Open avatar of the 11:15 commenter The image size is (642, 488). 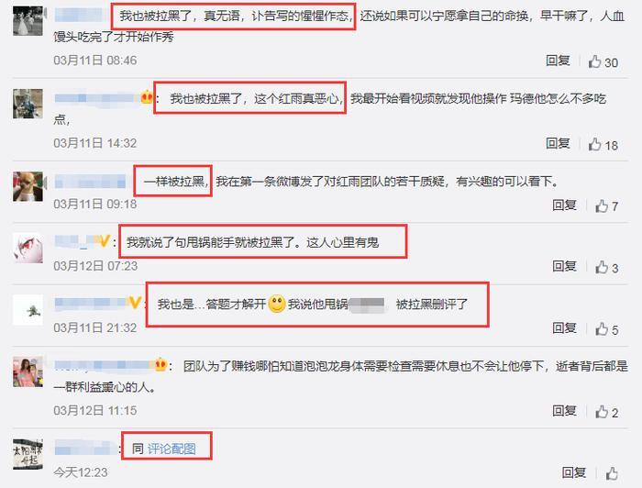pos(28,372)
